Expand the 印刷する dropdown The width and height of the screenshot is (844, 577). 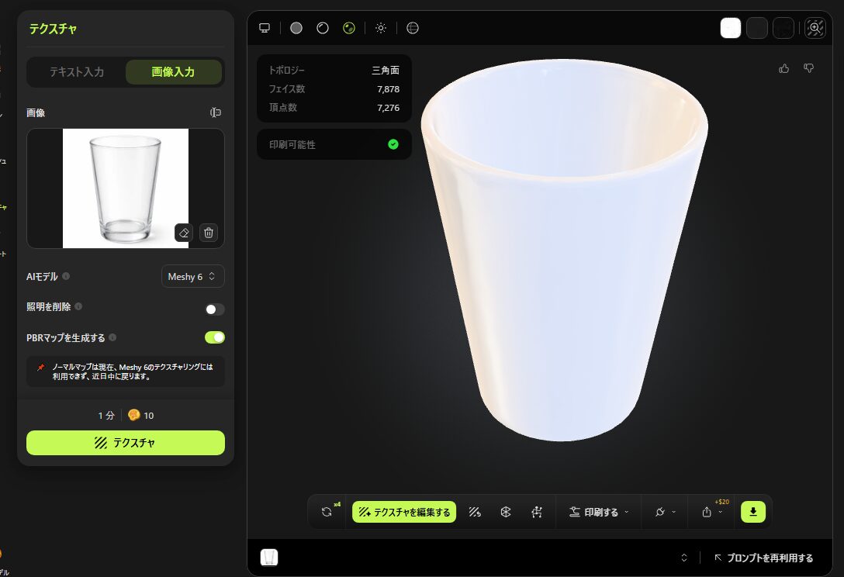tap(598, 512)
